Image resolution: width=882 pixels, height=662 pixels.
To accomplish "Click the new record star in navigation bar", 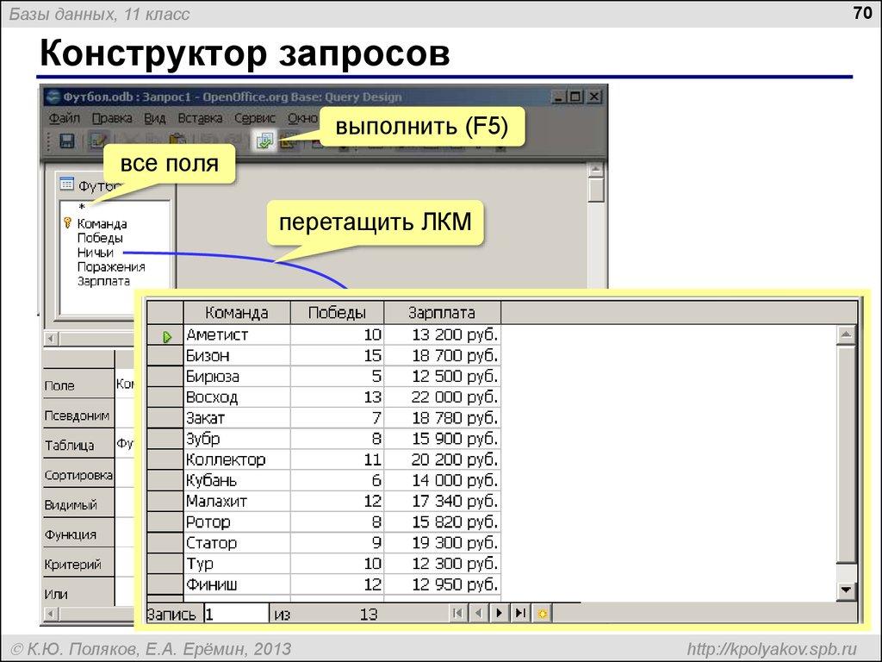I will (x=542, y=613).
